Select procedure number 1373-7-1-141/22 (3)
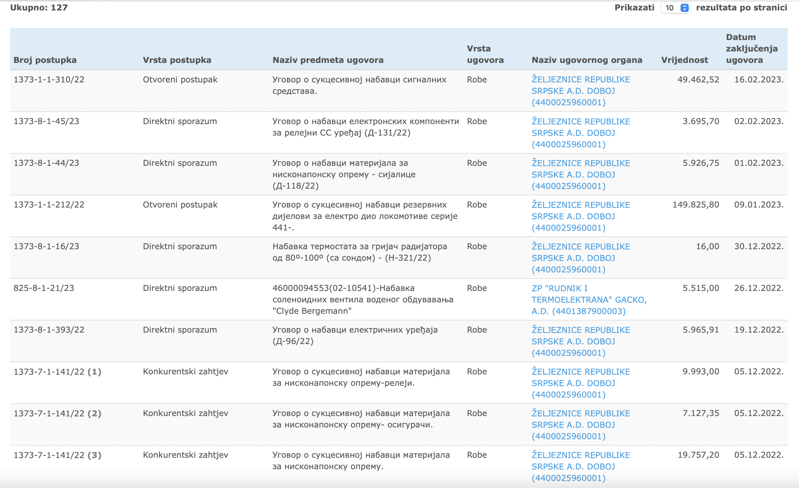 [58, 455]
